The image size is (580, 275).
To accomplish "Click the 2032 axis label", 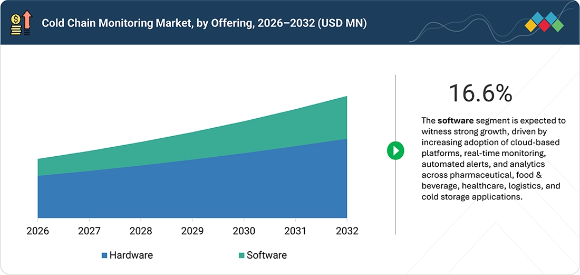I will [x=347, y=231].
